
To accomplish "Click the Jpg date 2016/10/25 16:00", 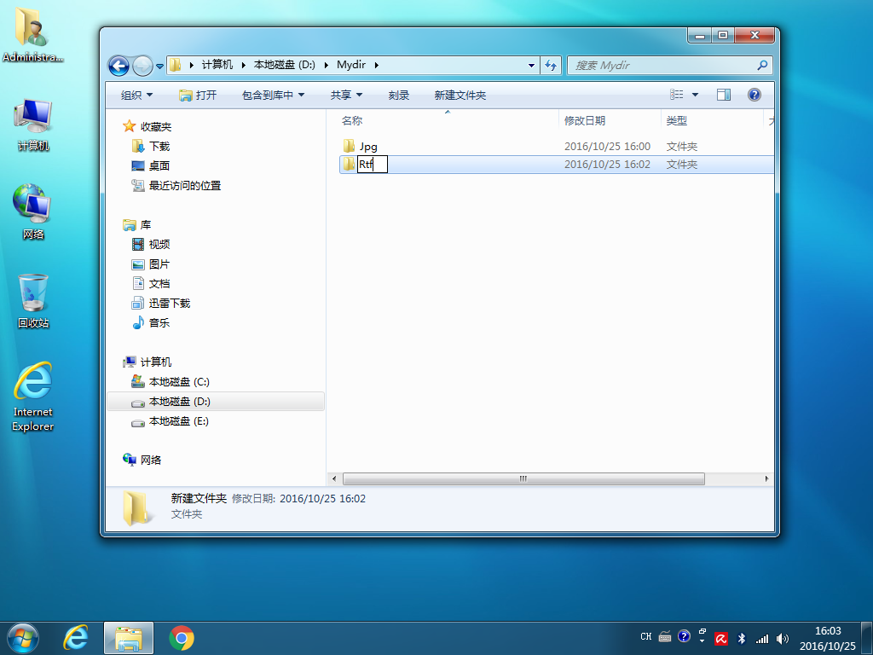I will click(607, 147).
